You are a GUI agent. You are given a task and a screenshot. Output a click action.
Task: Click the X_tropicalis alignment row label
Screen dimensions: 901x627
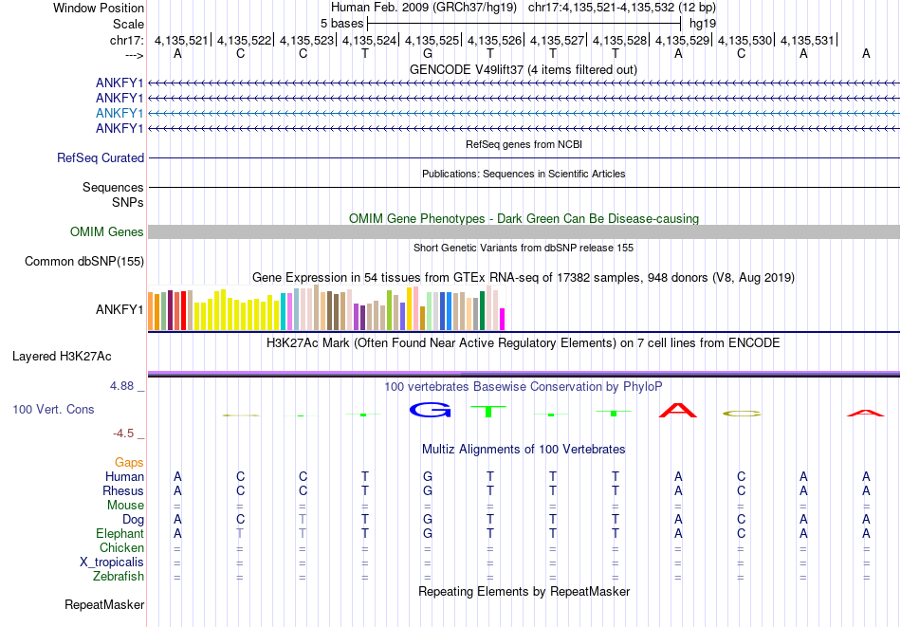tap(112, 562)
